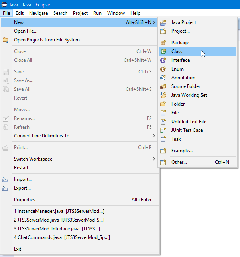240x257 pixels.
Task: Select Interface in the New submenu
Action: [x=197, y=60]
